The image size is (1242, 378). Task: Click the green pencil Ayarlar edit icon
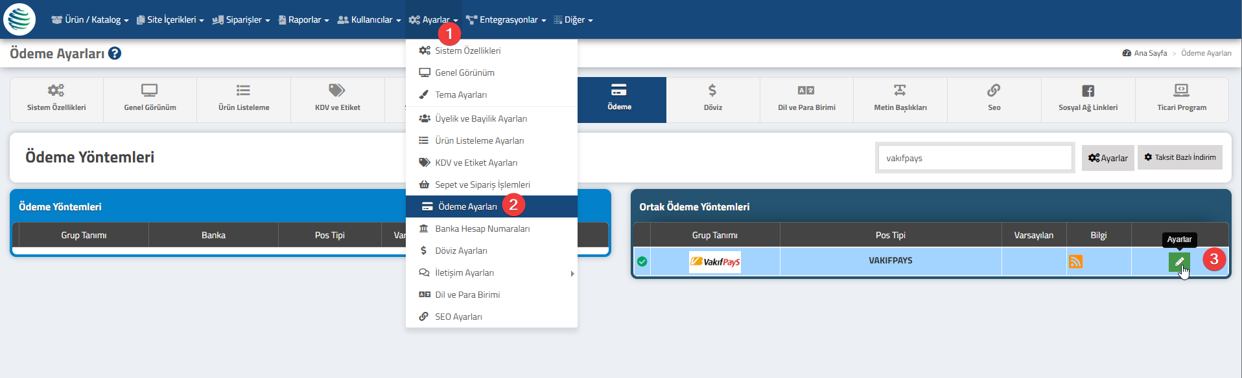[x=1179, y=261]
